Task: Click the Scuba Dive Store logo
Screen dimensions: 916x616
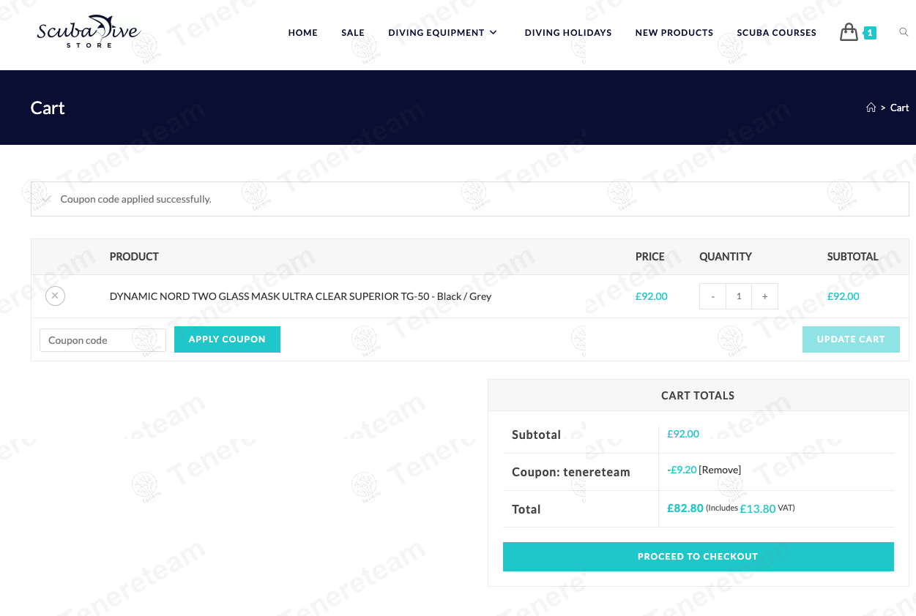Action: (x=88, y=32)
